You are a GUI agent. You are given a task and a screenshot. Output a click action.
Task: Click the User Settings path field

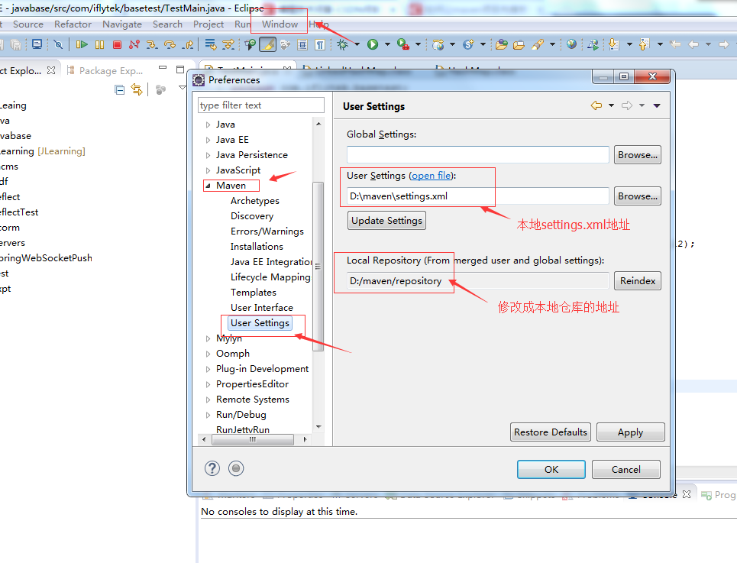click(478, 196)
